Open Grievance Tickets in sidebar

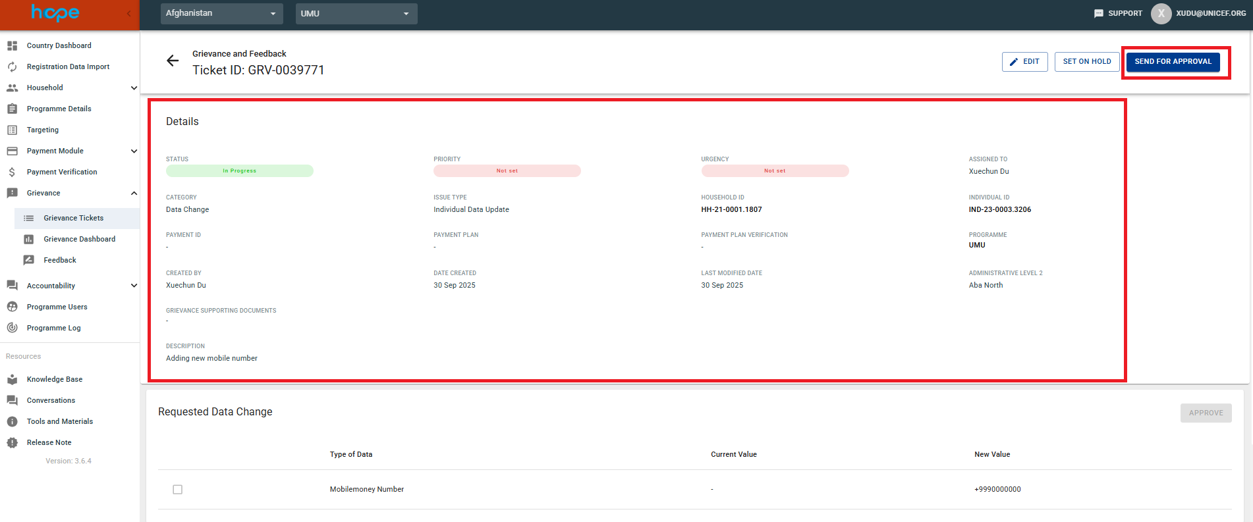click(73, 218)
